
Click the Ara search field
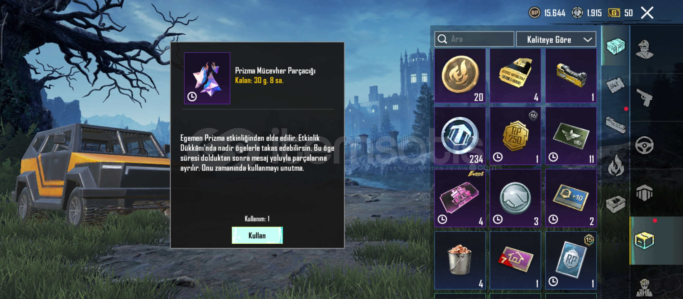[474, 39]
